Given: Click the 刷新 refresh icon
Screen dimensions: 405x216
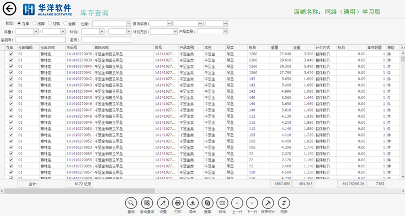Looking at the screenshot, I should click(x=284, y=203).
